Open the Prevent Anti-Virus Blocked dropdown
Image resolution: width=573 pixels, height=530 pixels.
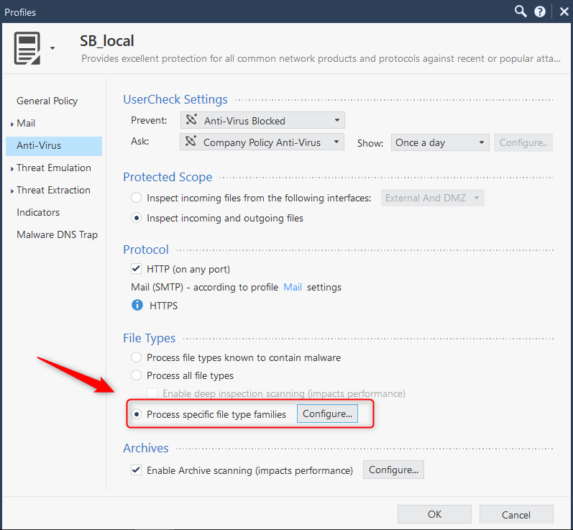click(x=262, y=120)
